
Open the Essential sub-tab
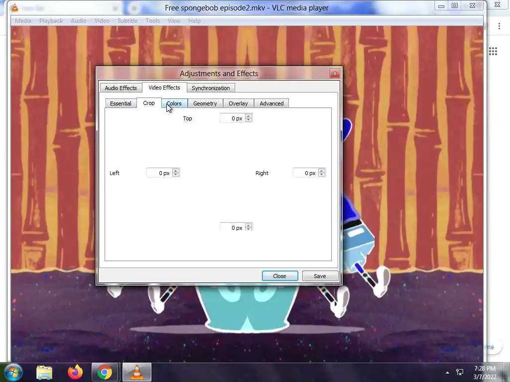coord(121,103)
